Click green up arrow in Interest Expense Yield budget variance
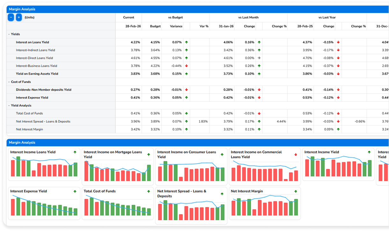Screen dimensions: 389x231 186,98
